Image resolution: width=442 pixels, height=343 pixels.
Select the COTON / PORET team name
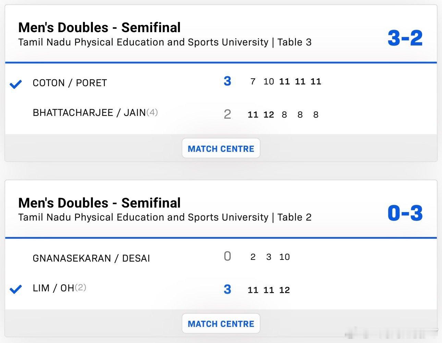tap(70, 83)
